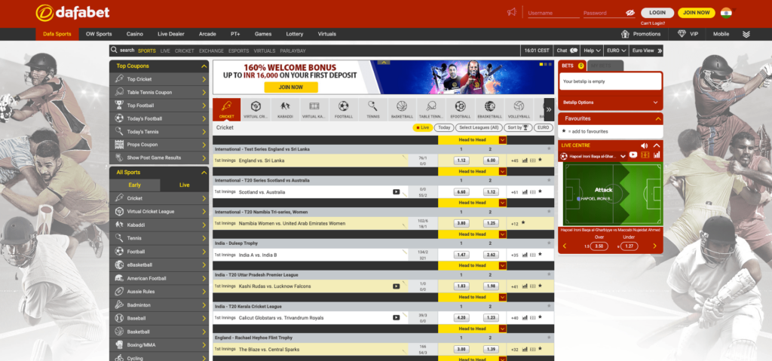Screen dimensions: 772x361
Task: Toggle the Live filter pill
Action: click(422, 127)
